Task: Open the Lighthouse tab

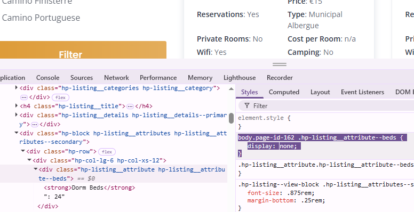Action: point(240,78)
